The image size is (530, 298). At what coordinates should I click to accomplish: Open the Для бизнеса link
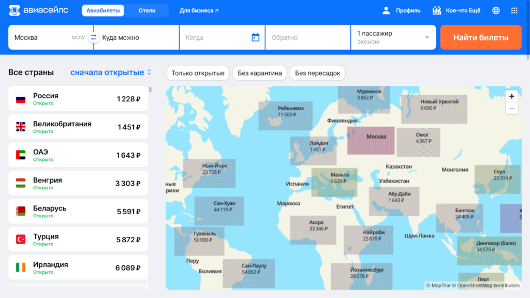point(199,10)
